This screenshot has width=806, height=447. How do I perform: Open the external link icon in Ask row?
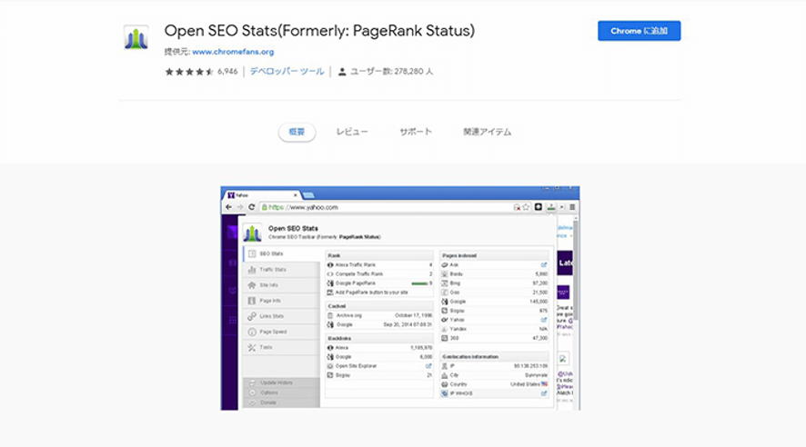click(x=543, y=264)
